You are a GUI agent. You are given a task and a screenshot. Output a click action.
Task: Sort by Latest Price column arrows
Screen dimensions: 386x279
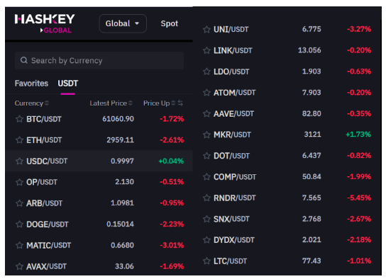[x=131, y=103]
